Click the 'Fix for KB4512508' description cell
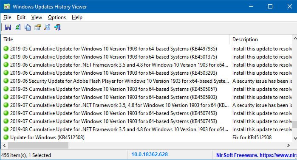Viewport: 297px width, 160px height. pos(252,138)
